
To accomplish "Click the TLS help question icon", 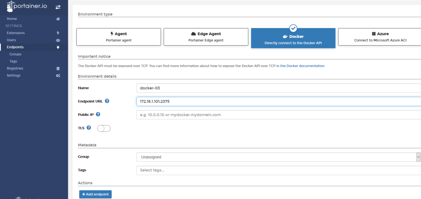I will click(89, 128).
